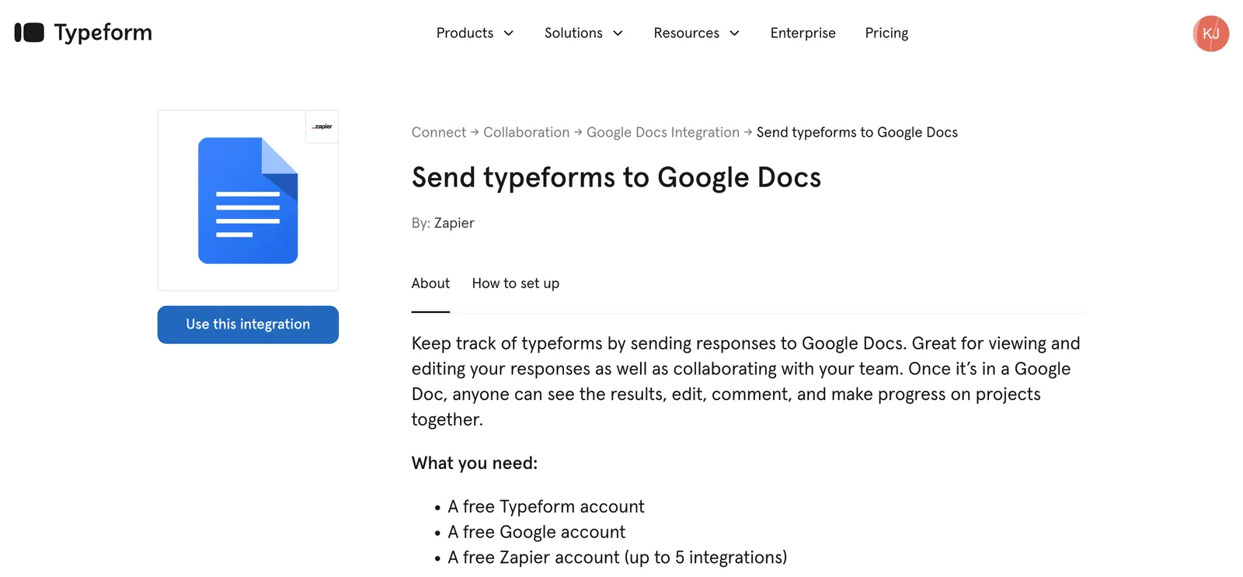The height and width of the screenshot is (577, 1243).
Task: Click A free Google account bullet
Action: 536,533
